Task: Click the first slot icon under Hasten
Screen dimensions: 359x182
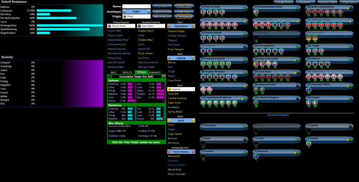Action: pyautogui.click(x=308, y=103)
